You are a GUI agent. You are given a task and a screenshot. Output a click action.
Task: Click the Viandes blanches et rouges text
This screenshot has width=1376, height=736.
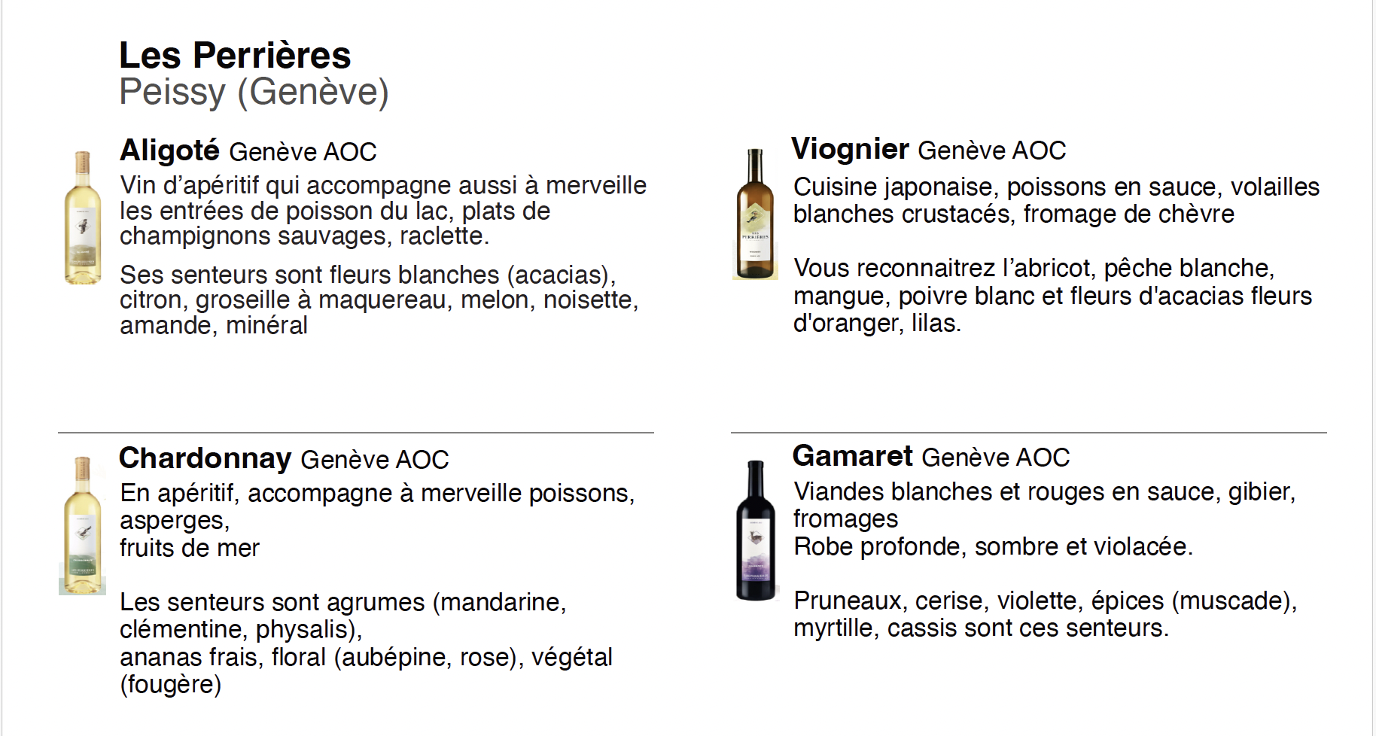pyautogui.click(x=1044, y=505)
